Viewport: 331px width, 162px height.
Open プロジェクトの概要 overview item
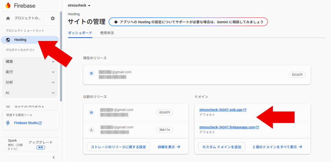pyautogui.click(x=27, y=18)
